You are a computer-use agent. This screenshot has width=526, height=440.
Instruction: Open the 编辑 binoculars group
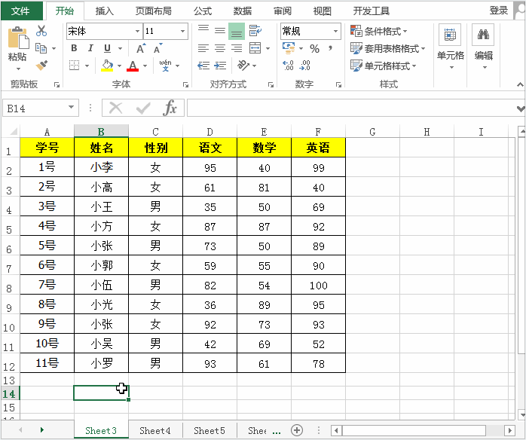pos(483,46)
